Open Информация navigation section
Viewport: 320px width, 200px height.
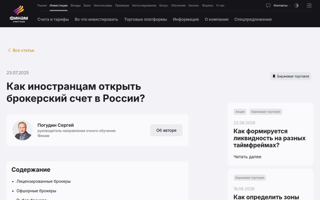[186, 19]
